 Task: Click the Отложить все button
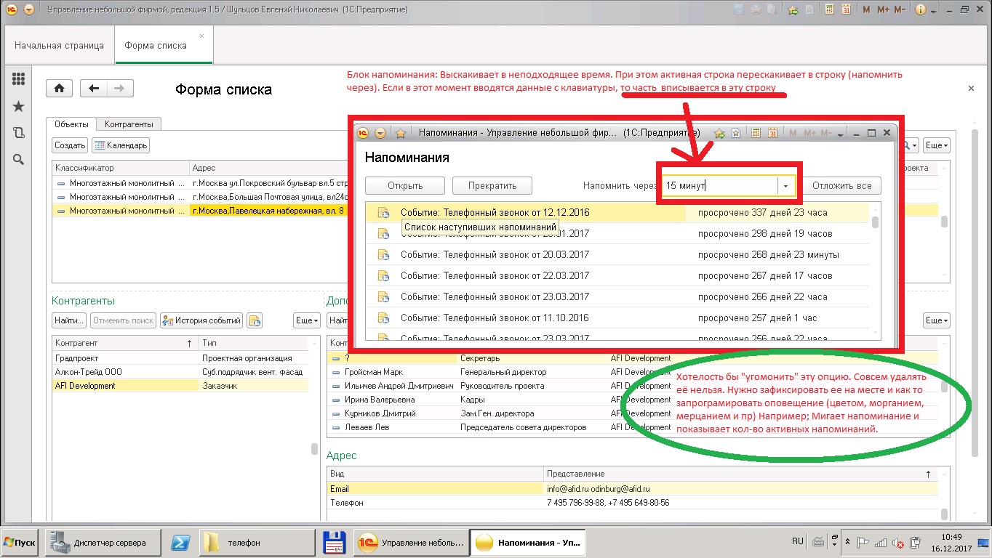coord(841,185)
